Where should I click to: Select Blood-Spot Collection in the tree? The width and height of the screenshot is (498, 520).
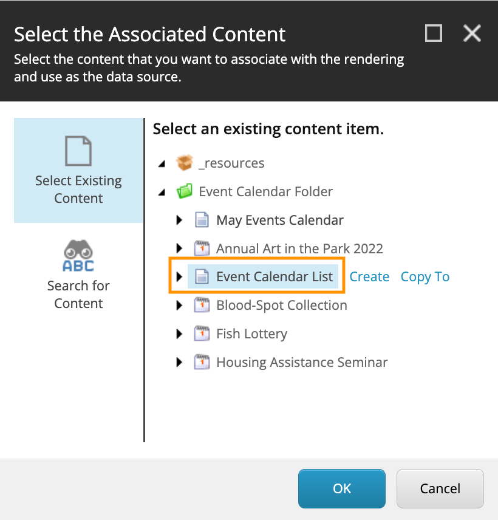coord(282,305)
